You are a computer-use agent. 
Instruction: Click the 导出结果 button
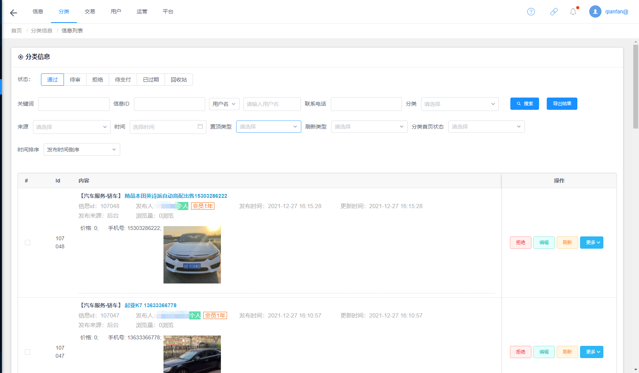(x=562, y=104)
